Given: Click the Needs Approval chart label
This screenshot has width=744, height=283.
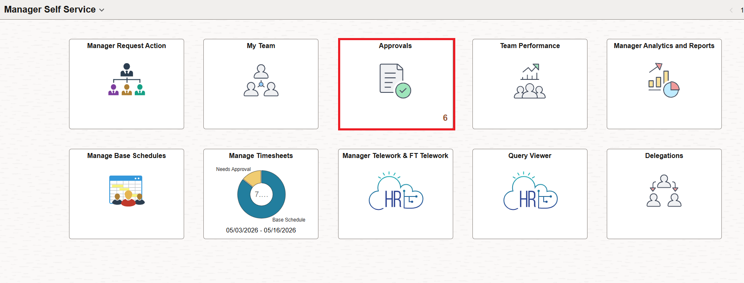Looking at the screenshot, I should coord(233,169).
